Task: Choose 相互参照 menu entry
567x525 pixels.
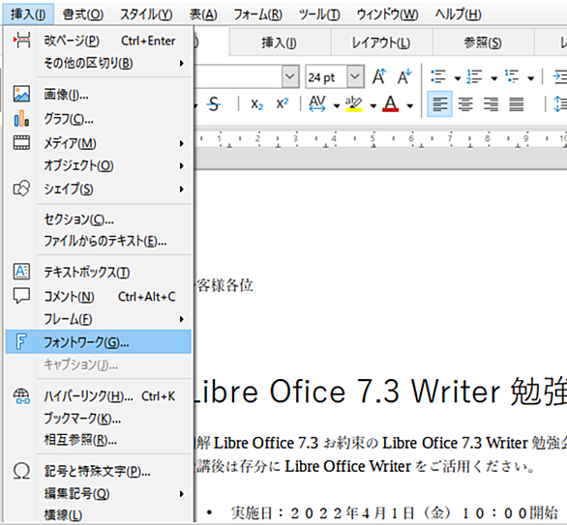Action: pyautogui.click(x=99, y=440)
